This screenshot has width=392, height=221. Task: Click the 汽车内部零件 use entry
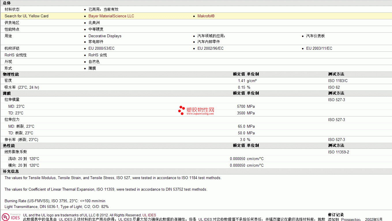click(x=209, y=42)
